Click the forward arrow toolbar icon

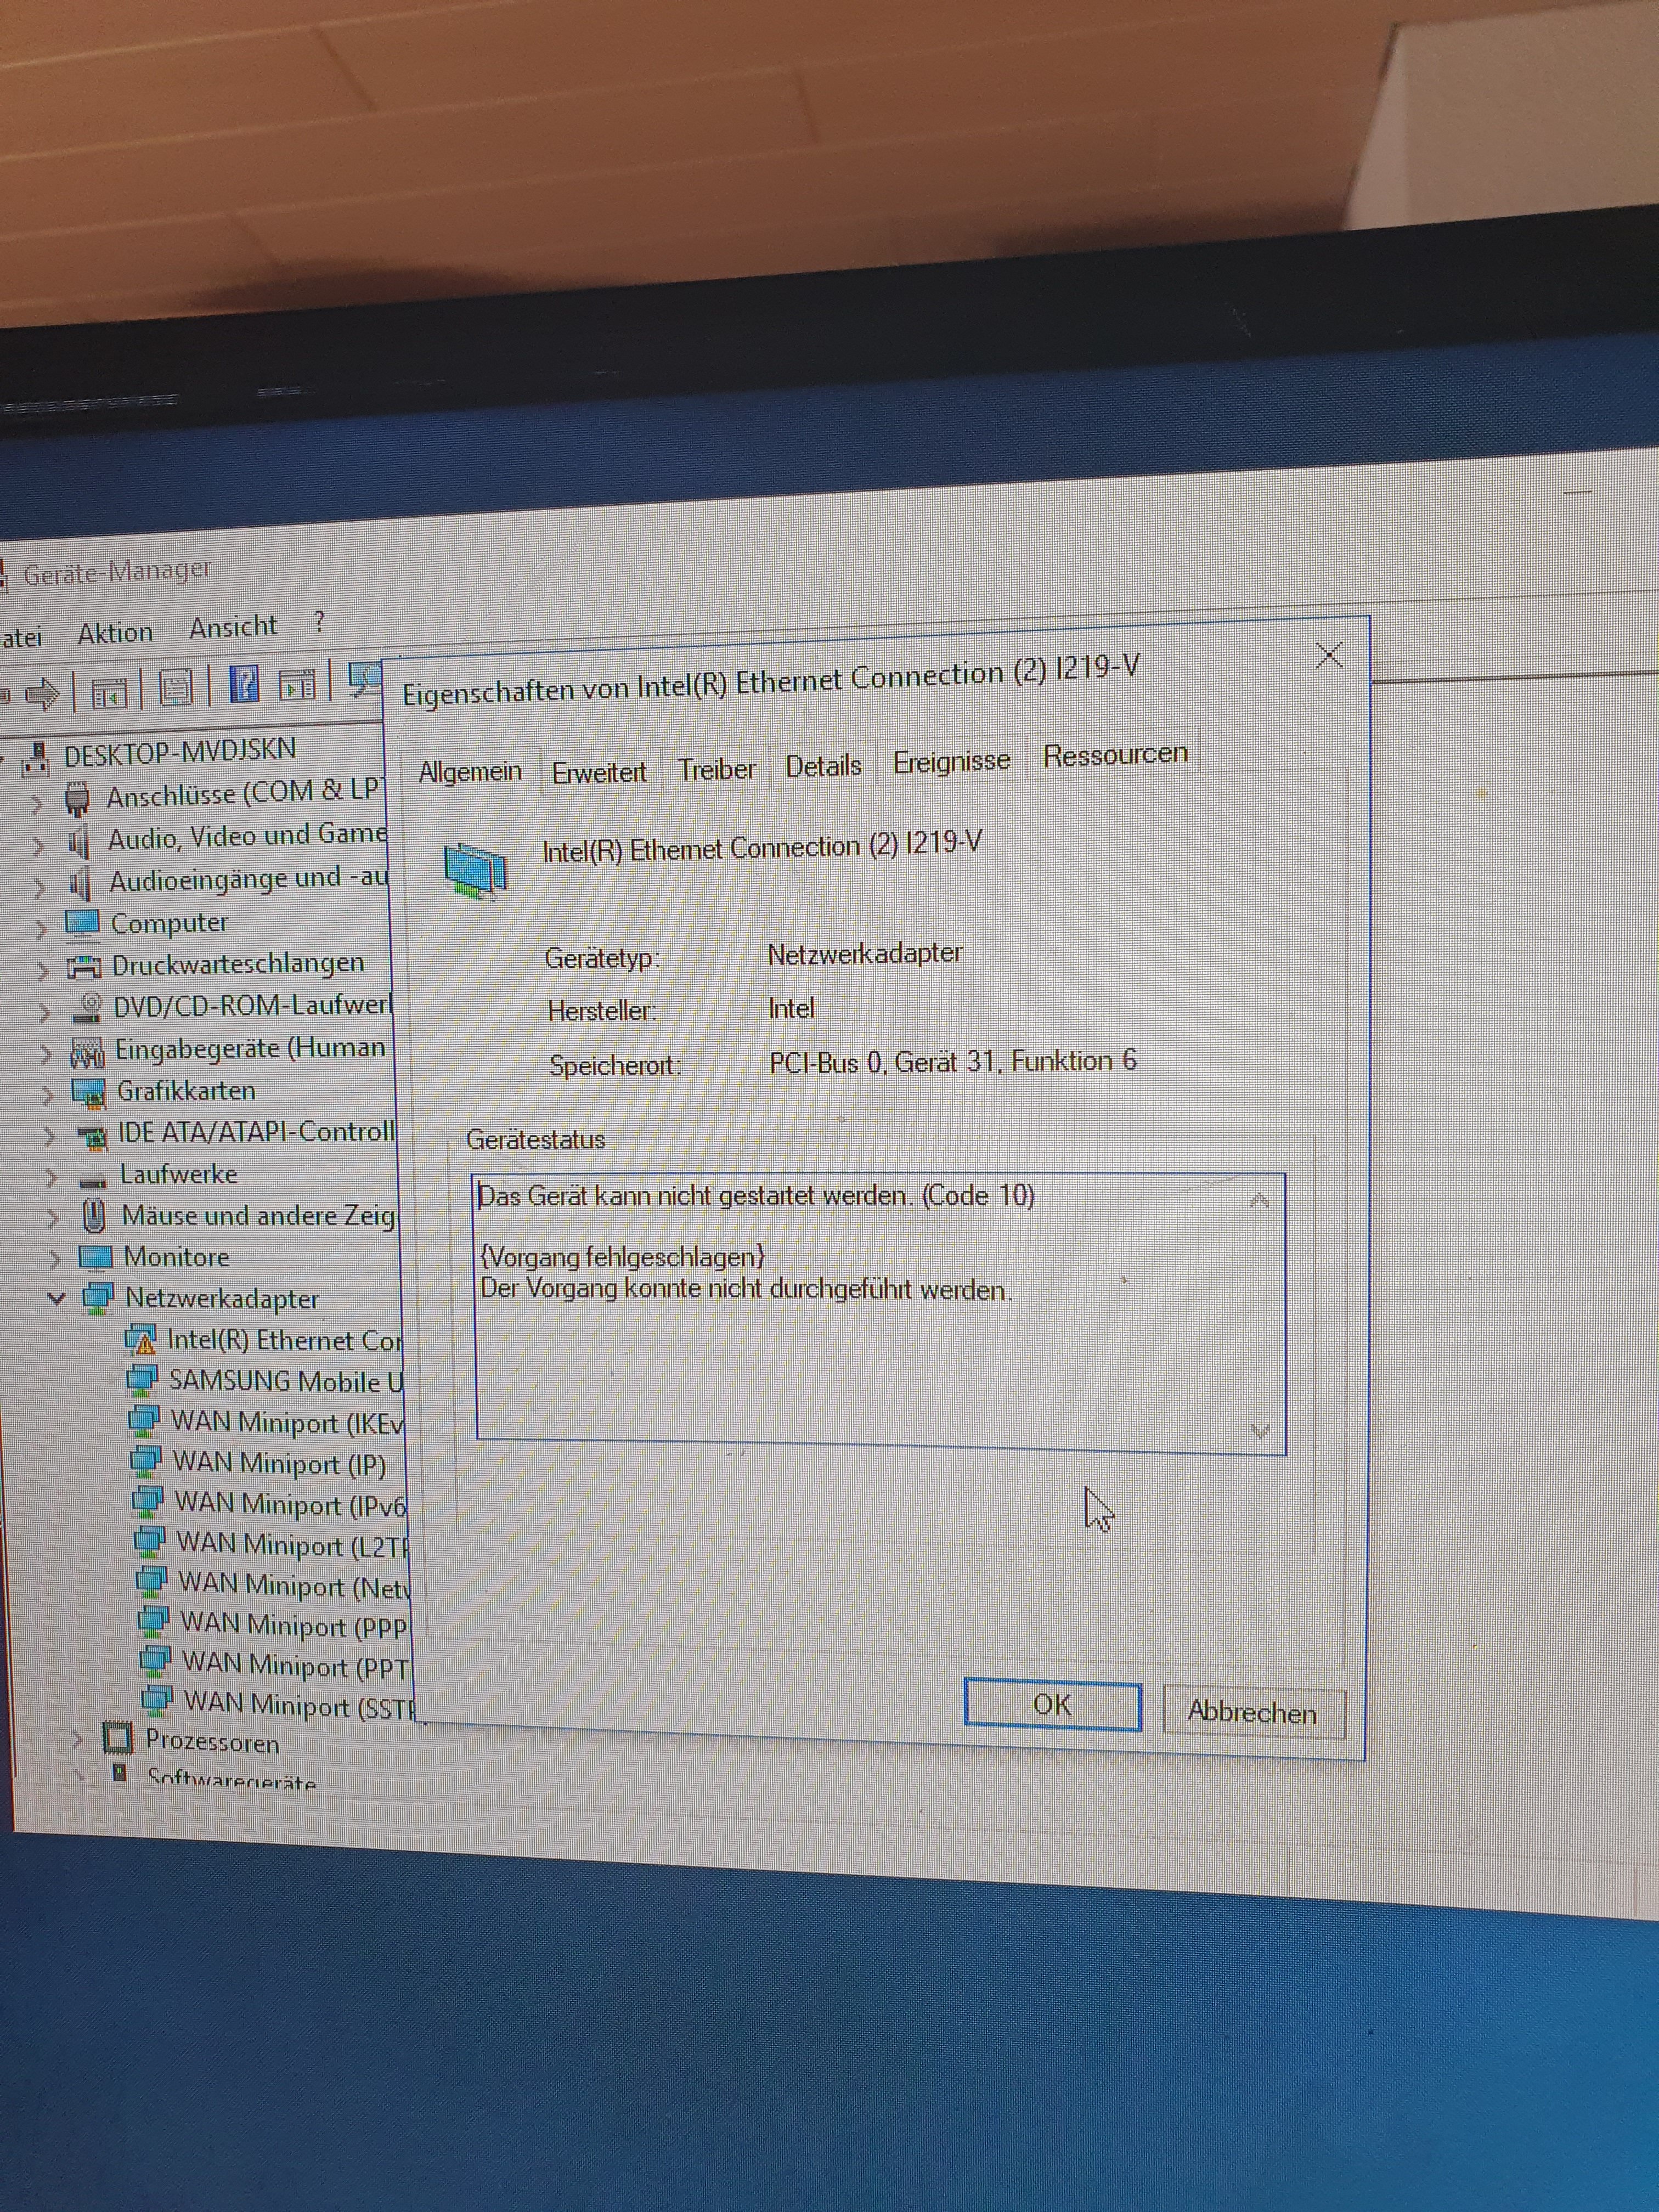tap(41, 693)
